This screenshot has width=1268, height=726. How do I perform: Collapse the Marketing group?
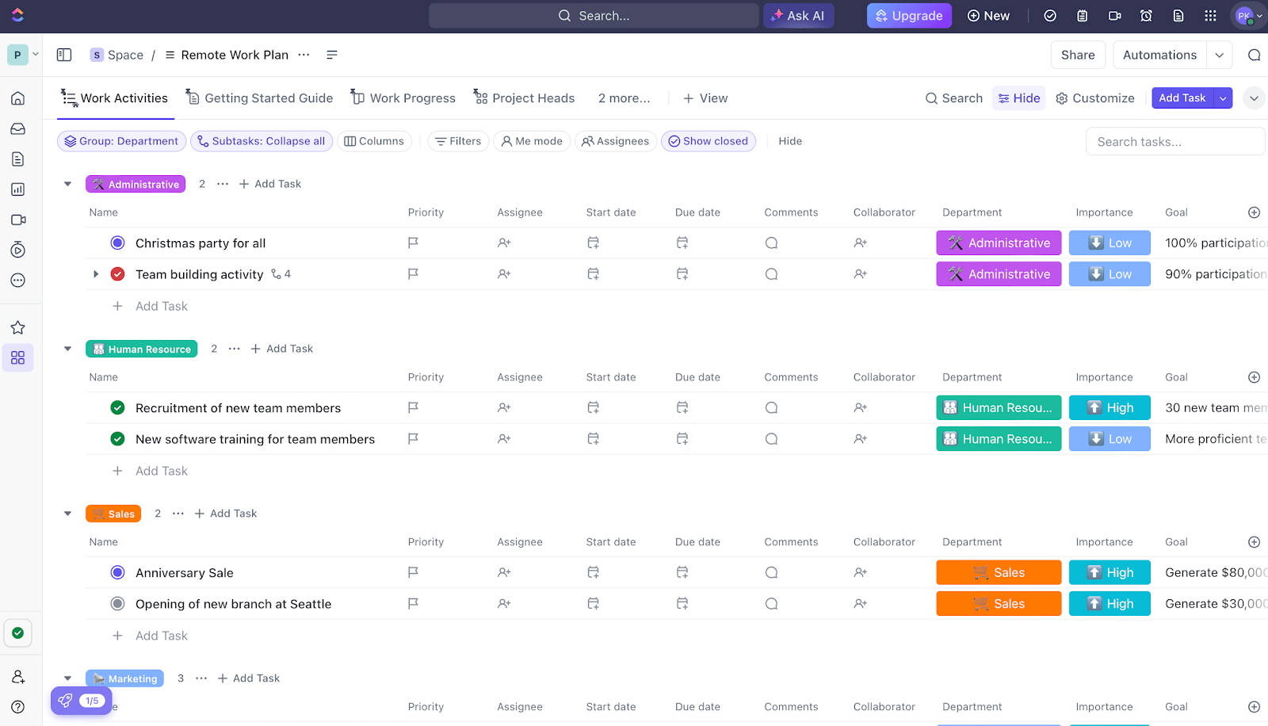click(67, 678)
